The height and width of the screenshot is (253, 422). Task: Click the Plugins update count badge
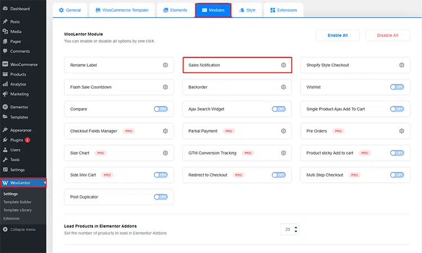click(x=28, y=140)
